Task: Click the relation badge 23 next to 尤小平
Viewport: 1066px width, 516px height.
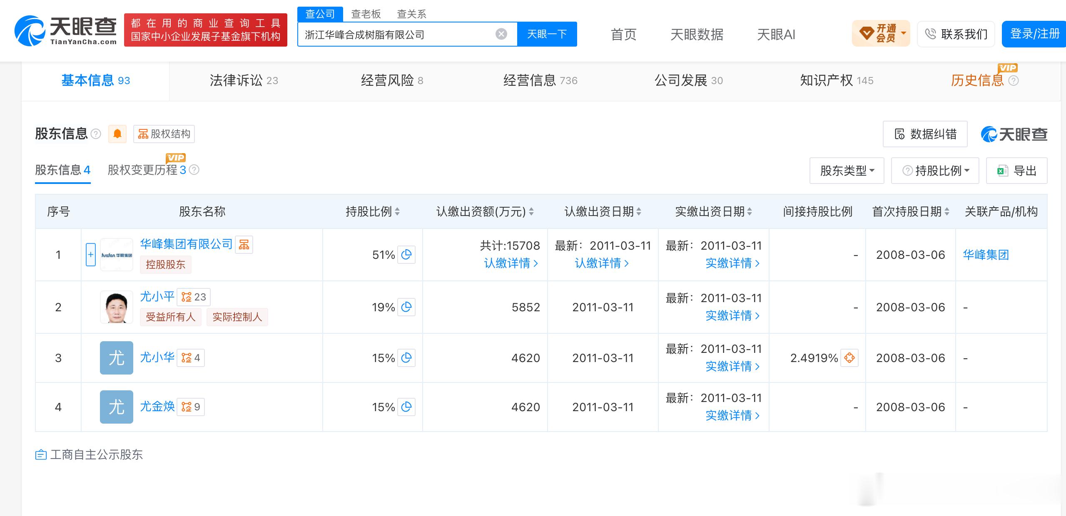Action: pyautogui.click(x=194, y=297)
